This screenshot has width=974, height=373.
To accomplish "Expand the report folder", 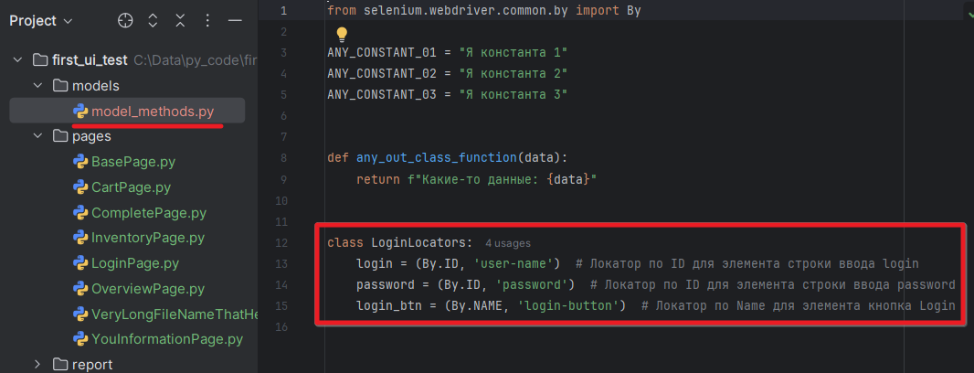I will click(37, 365).
